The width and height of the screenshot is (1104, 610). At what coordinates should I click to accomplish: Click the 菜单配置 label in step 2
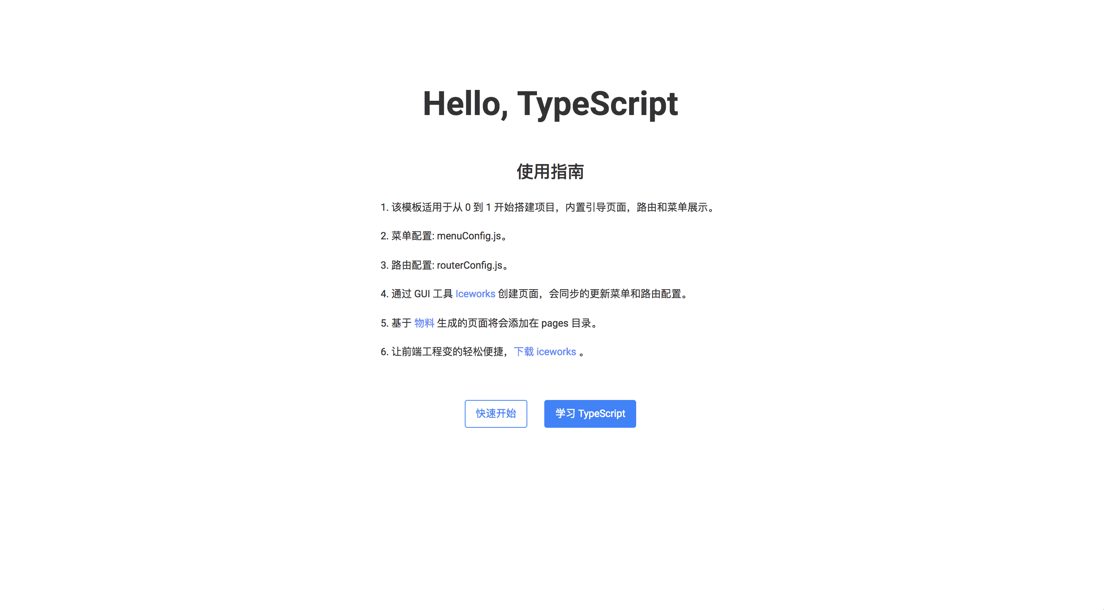(411, 236)
